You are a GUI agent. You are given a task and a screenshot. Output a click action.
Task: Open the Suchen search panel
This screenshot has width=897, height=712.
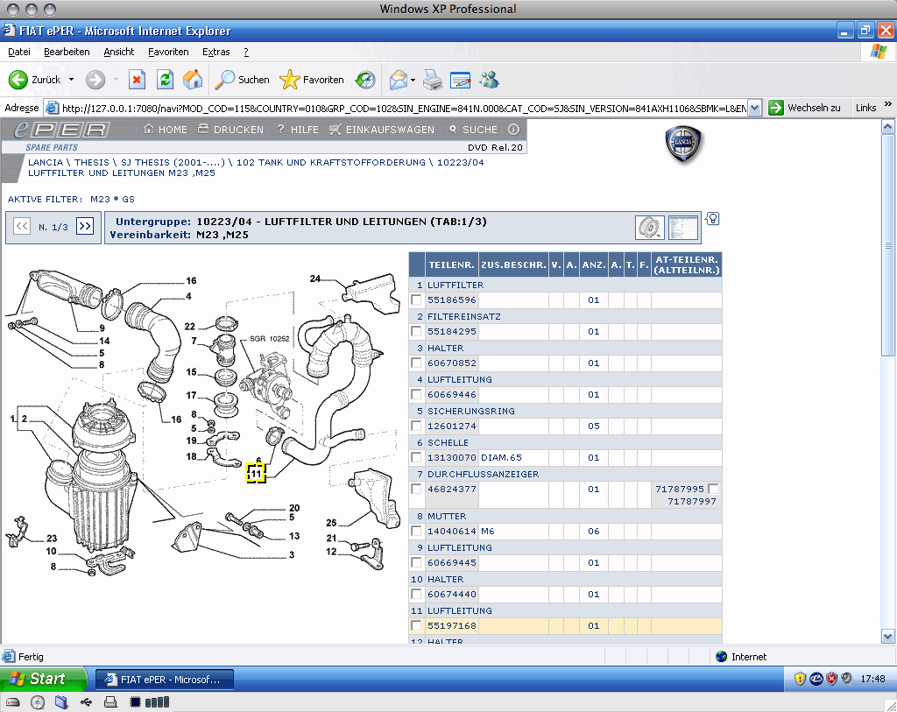pyautogui.click(x=242, y=80)
